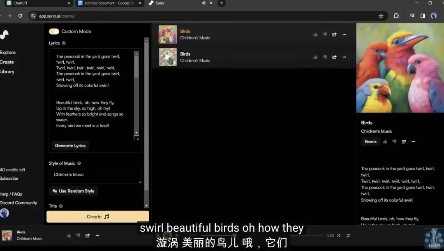Share the second Birds song
444x251 pixels.
334,57
